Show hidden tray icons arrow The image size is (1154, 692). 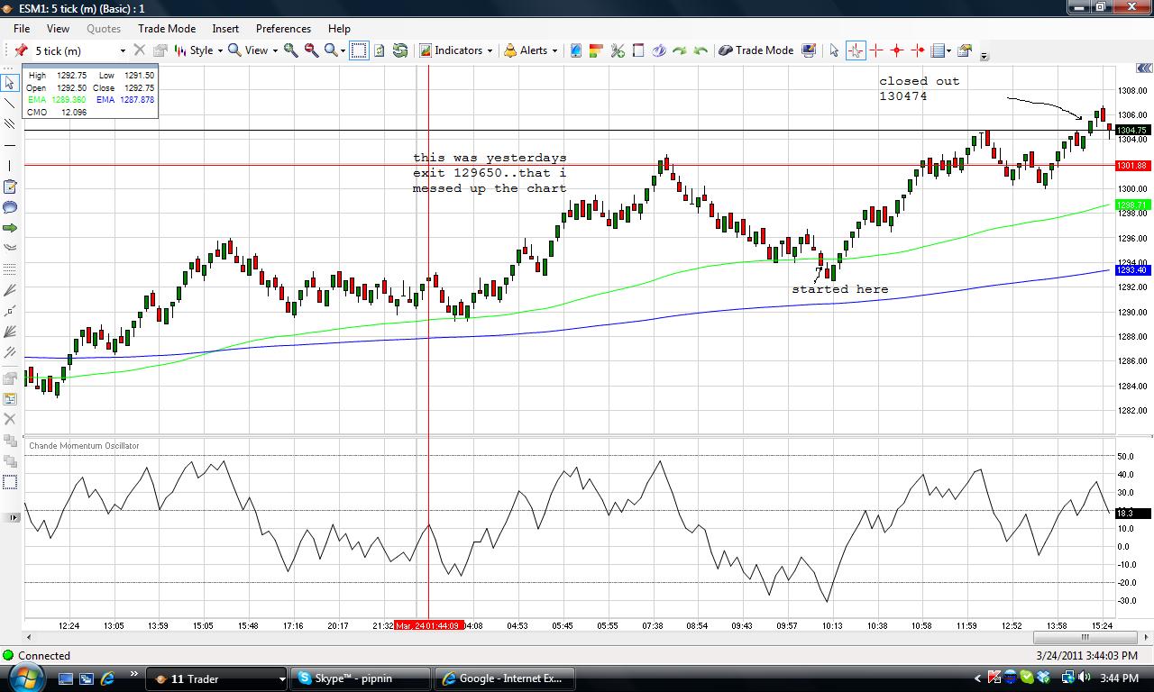pyautogui.click(x=977, y=678)
